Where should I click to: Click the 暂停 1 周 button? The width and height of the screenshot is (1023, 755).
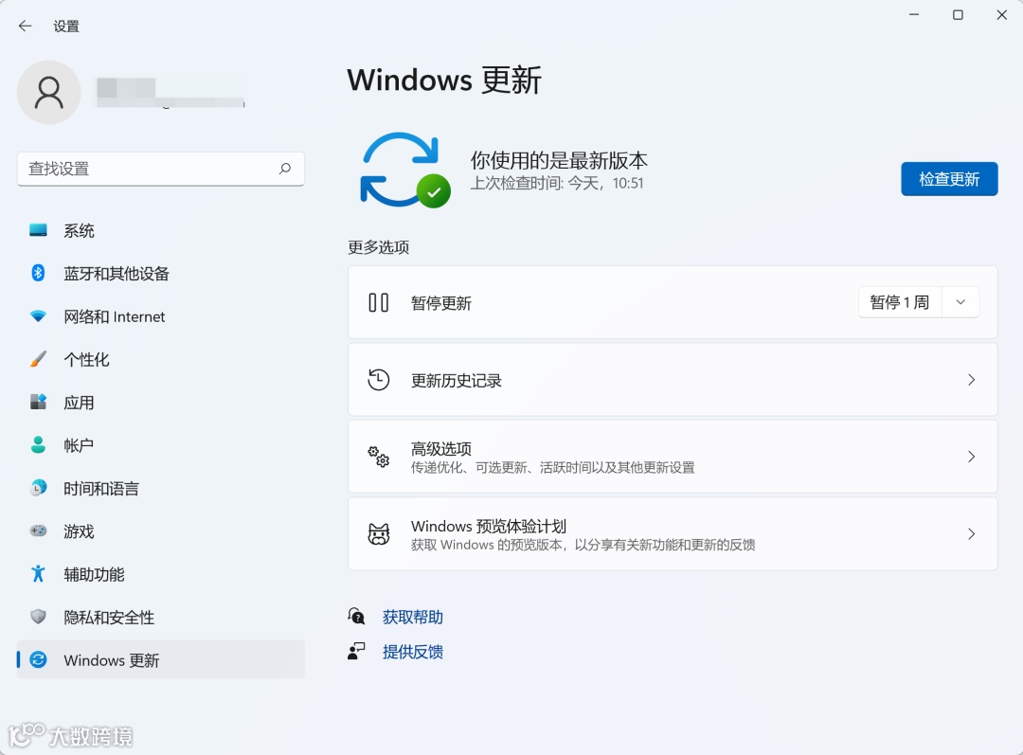coord(900,302)
